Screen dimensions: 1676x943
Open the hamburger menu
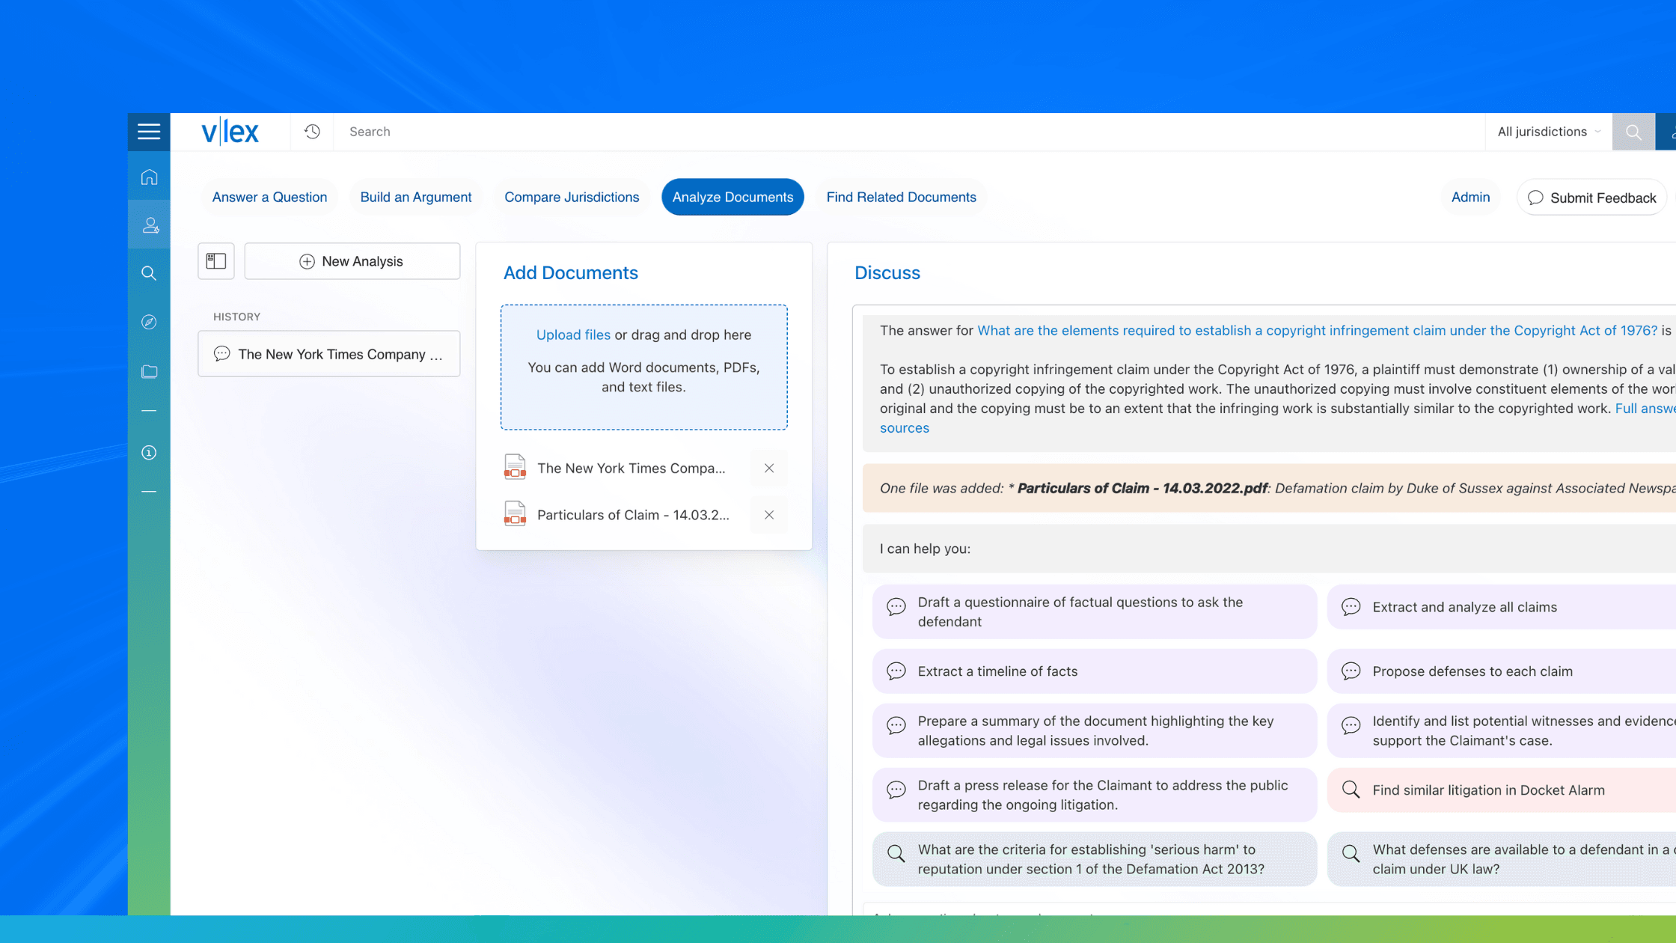pyautogui.click(x=149, y=132)
